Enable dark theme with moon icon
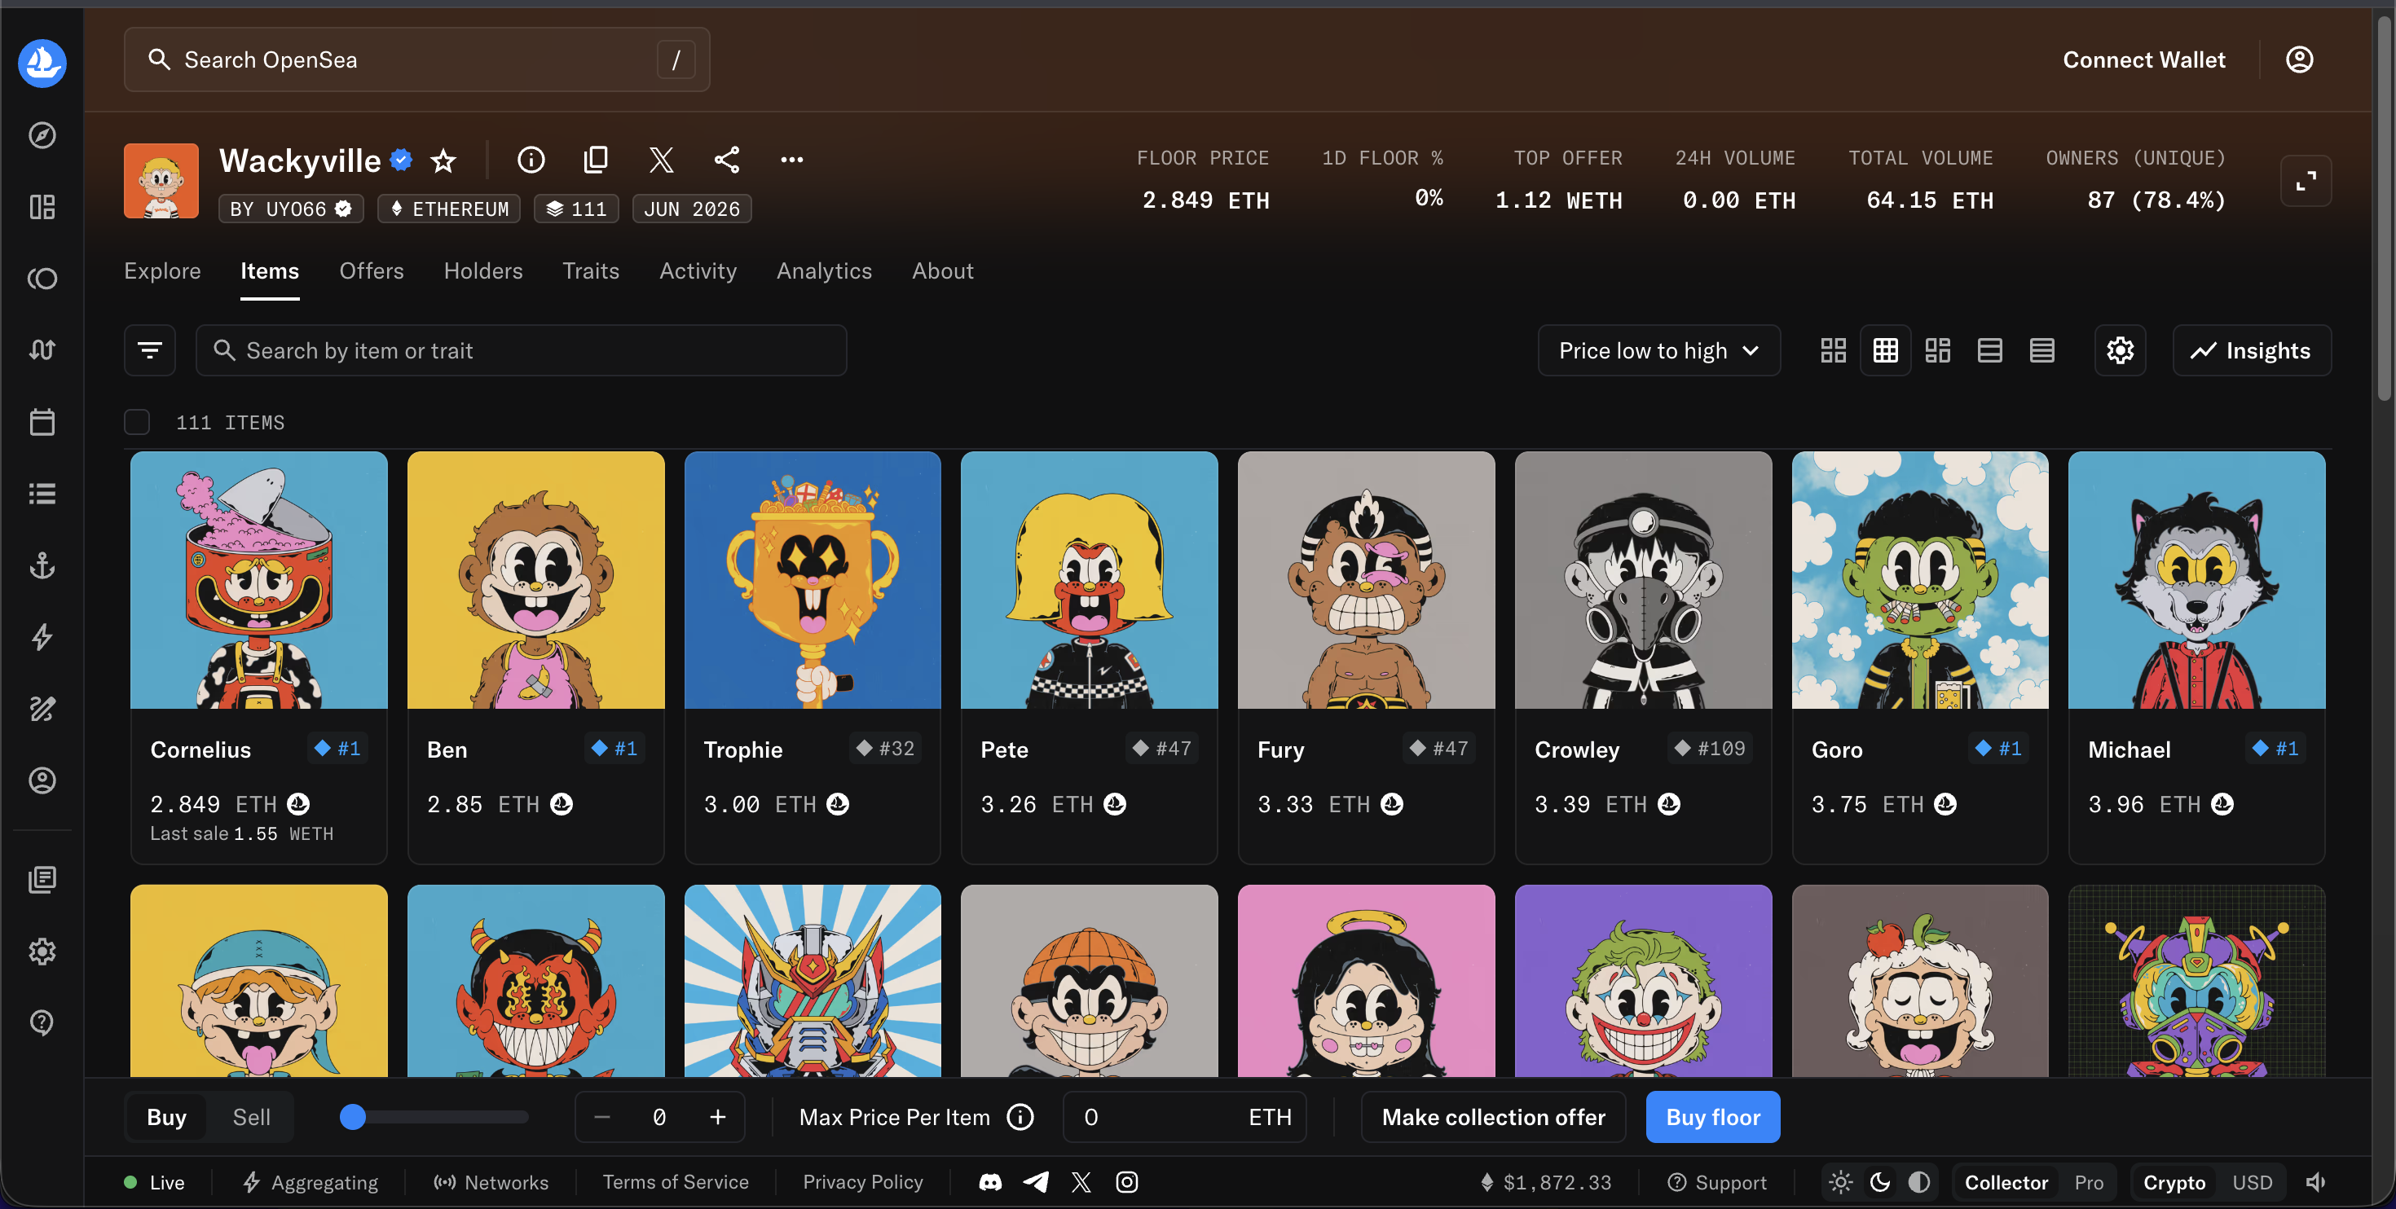The width and height of the screenshot is (2396, 1209). 1880,1182
